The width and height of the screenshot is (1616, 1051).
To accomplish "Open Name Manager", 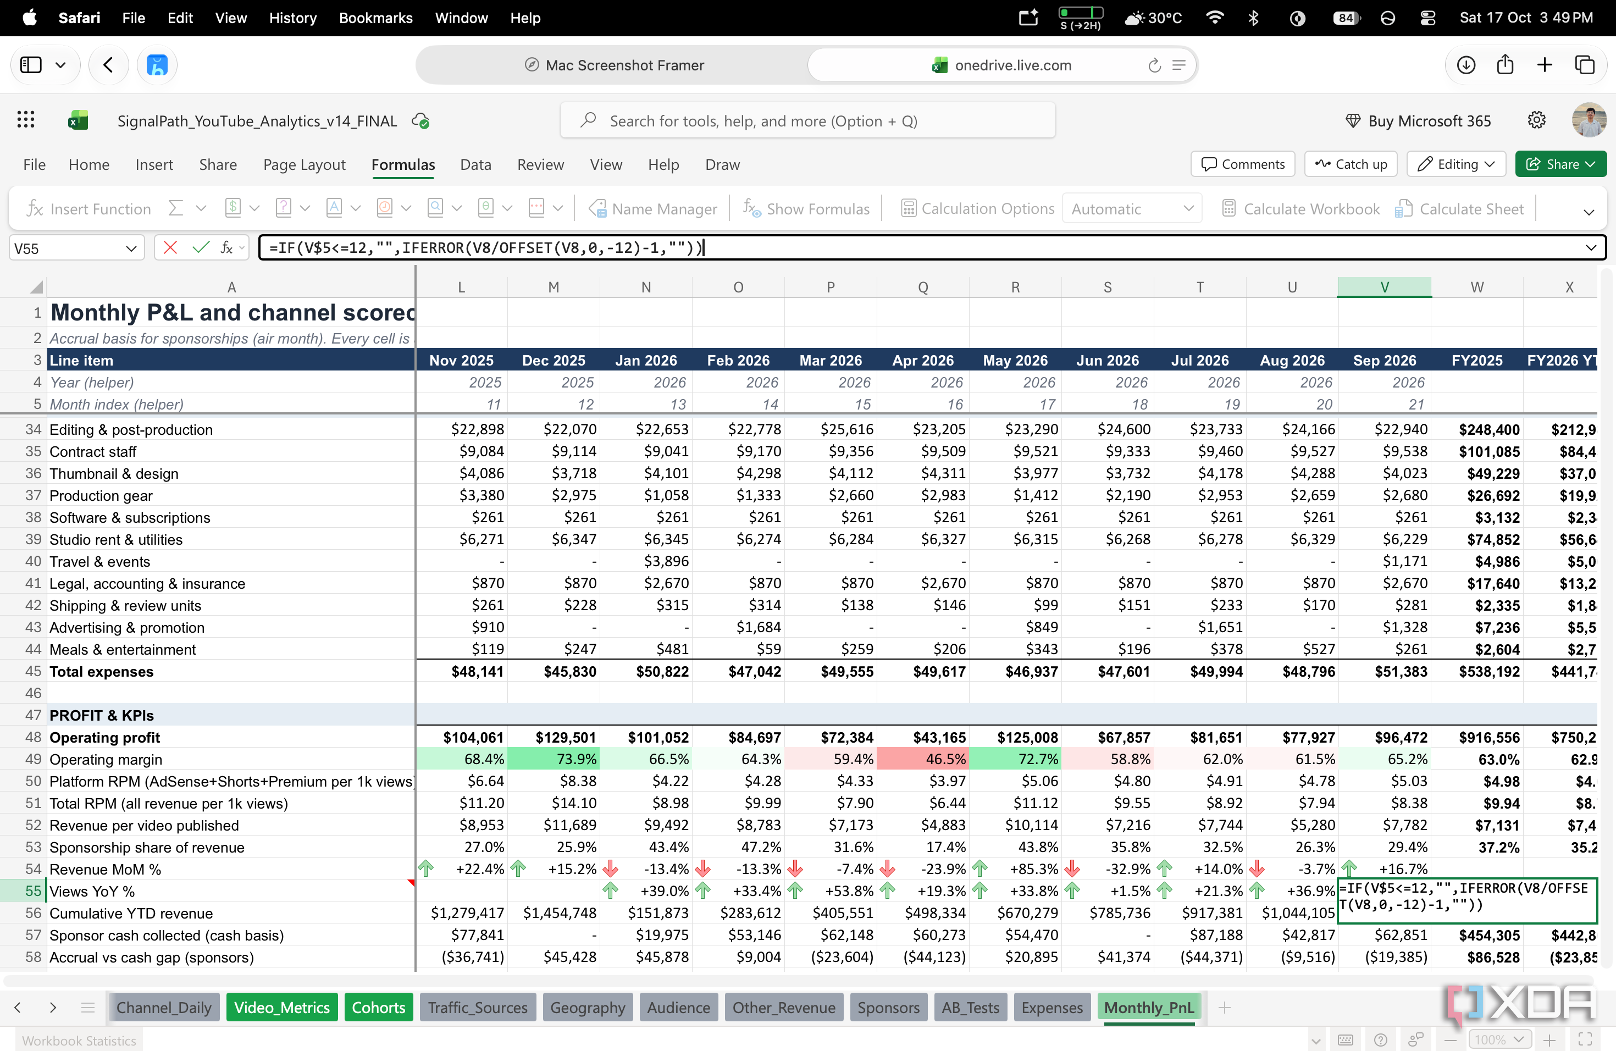I will [x=652, y=208].
